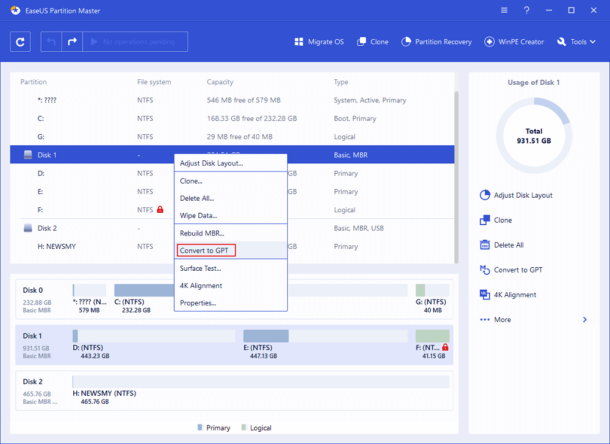
Task: Click the Disk 1 usage donut chart
Action: pos(534,135)
